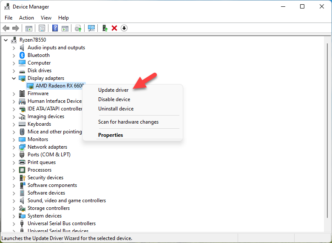Select the Human Interface Devices row
The height and width of the screenshot is (243, 332).
click(55, 101)
